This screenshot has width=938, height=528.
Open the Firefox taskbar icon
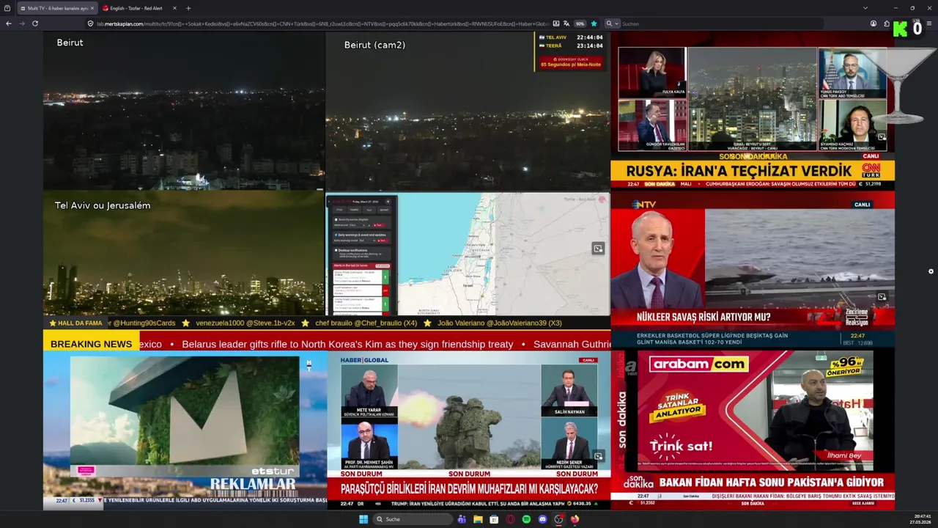pos(575,519)
